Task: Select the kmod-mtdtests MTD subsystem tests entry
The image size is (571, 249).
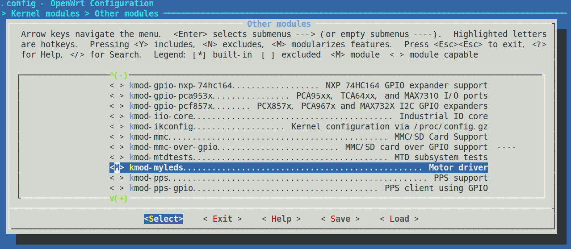Action: [x=298, y=158]
